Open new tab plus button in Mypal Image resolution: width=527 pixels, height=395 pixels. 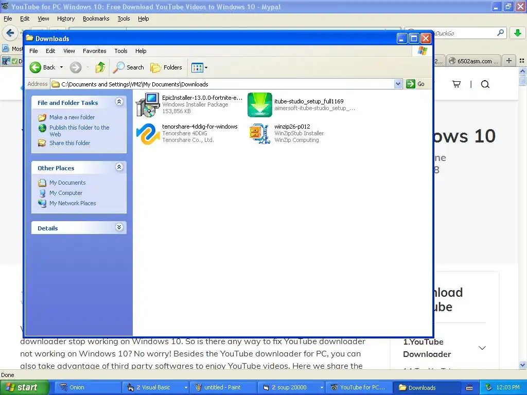[x=509, y=61]
